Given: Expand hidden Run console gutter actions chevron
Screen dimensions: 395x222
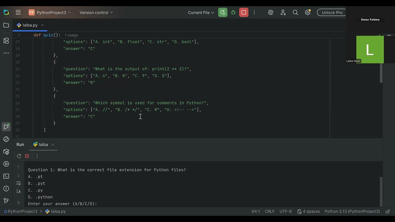Looking at the screenshot, I should [x=19, y=203].
